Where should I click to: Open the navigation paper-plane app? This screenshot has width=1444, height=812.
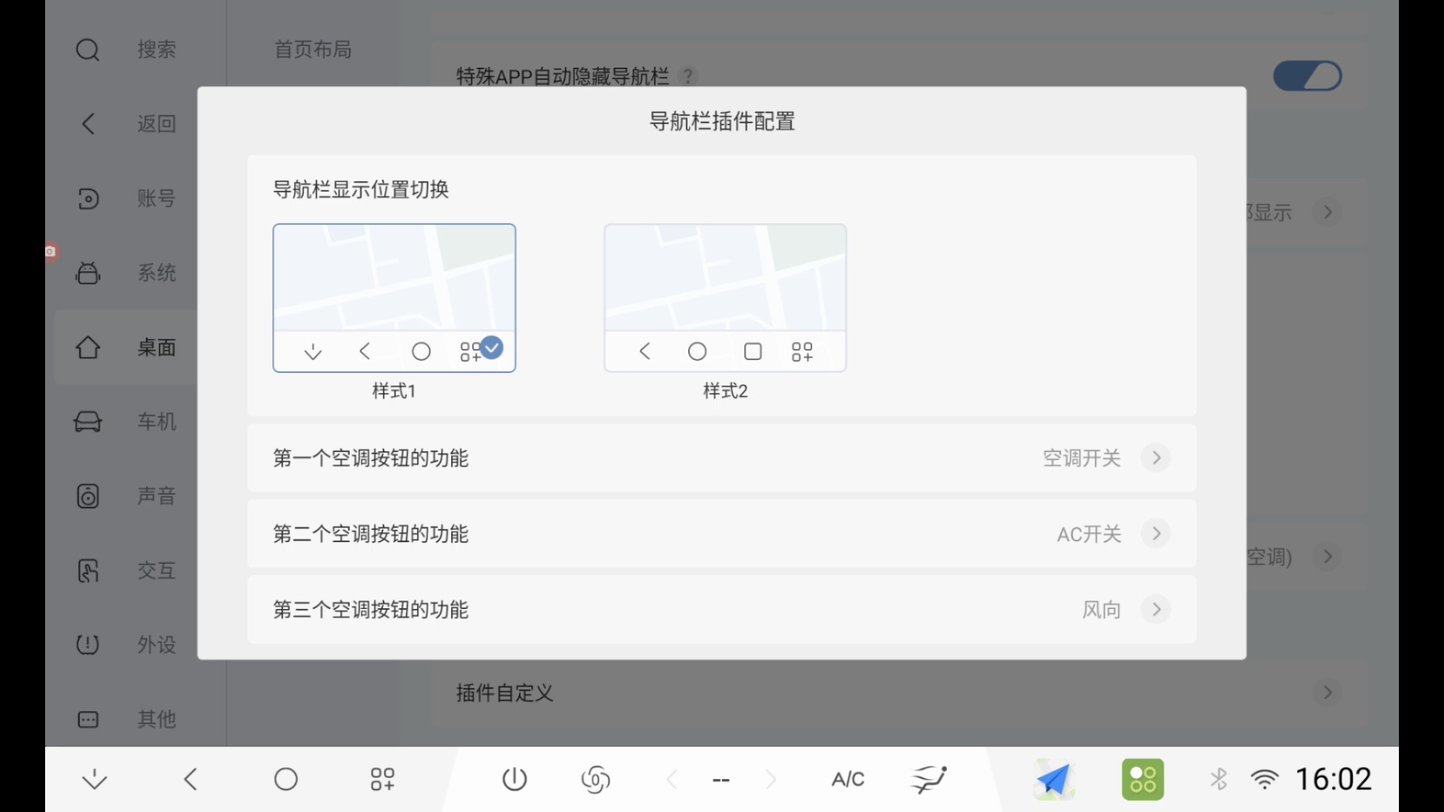click(1054, 780)
